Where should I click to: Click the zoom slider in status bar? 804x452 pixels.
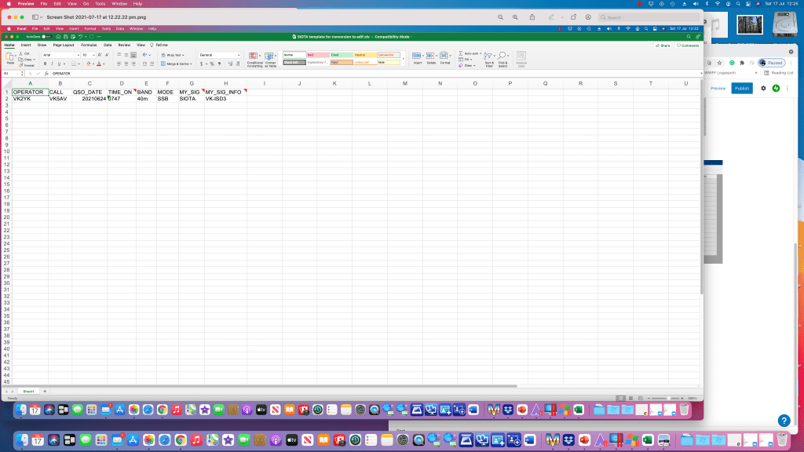pyautogui.click(x=667, y=399)
